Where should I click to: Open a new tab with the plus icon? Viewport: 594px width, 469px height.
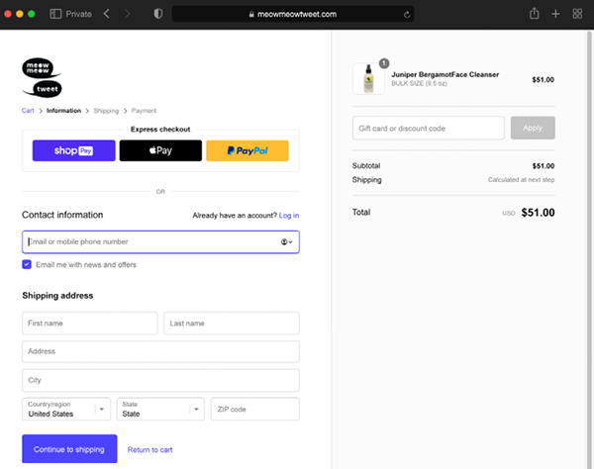(555, 14)
